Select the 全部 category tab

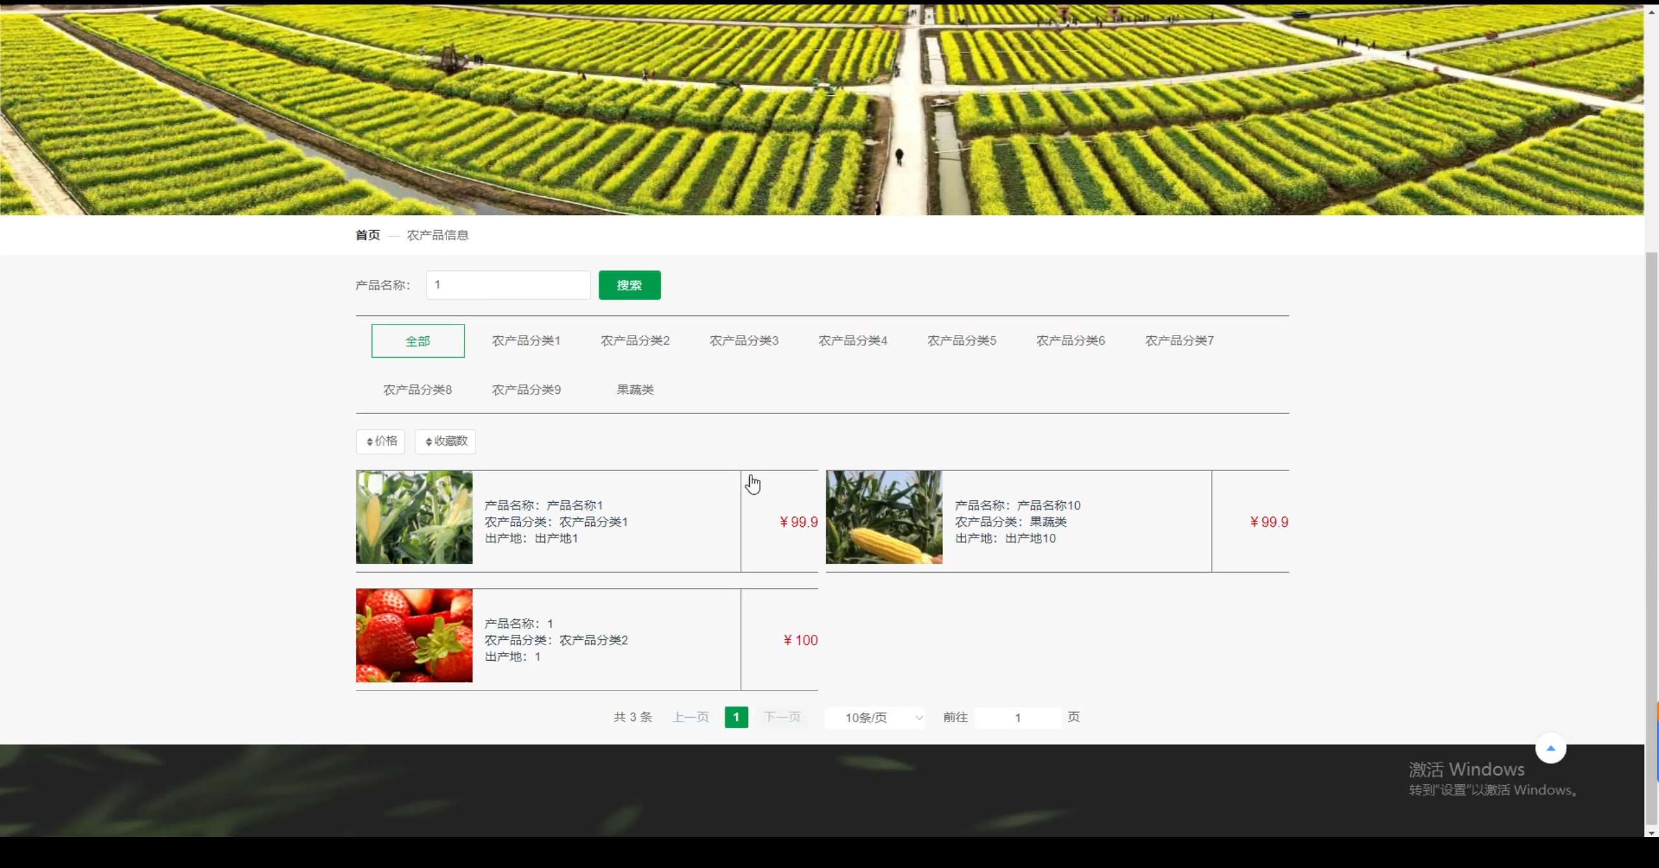tap(418, 341)
